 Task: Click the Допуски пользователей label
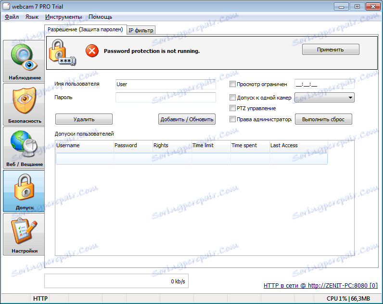(84, 134)
